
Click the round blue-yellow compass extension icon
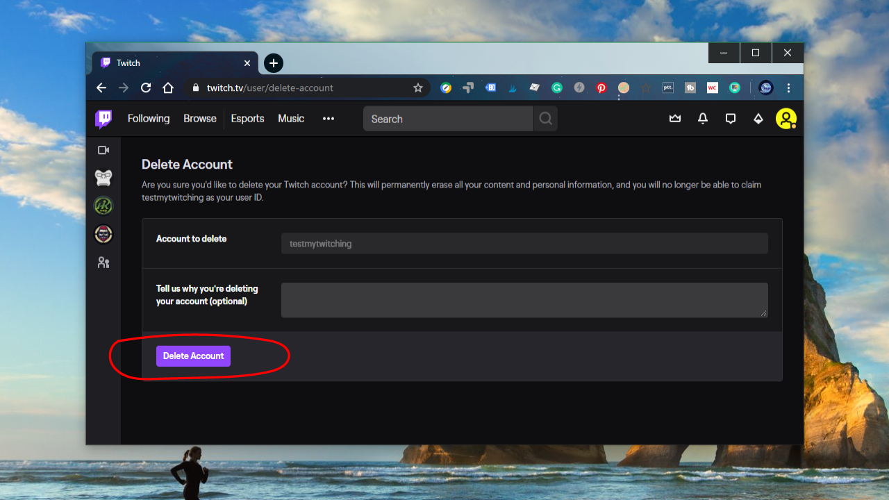click(446, 88)
